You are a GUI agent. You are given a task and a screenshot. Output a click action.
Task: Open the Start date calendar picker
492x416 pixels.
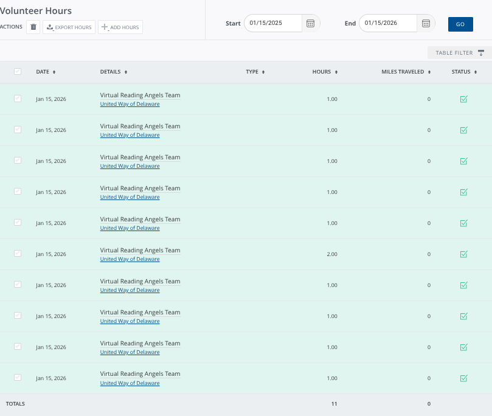pos(310,23)
